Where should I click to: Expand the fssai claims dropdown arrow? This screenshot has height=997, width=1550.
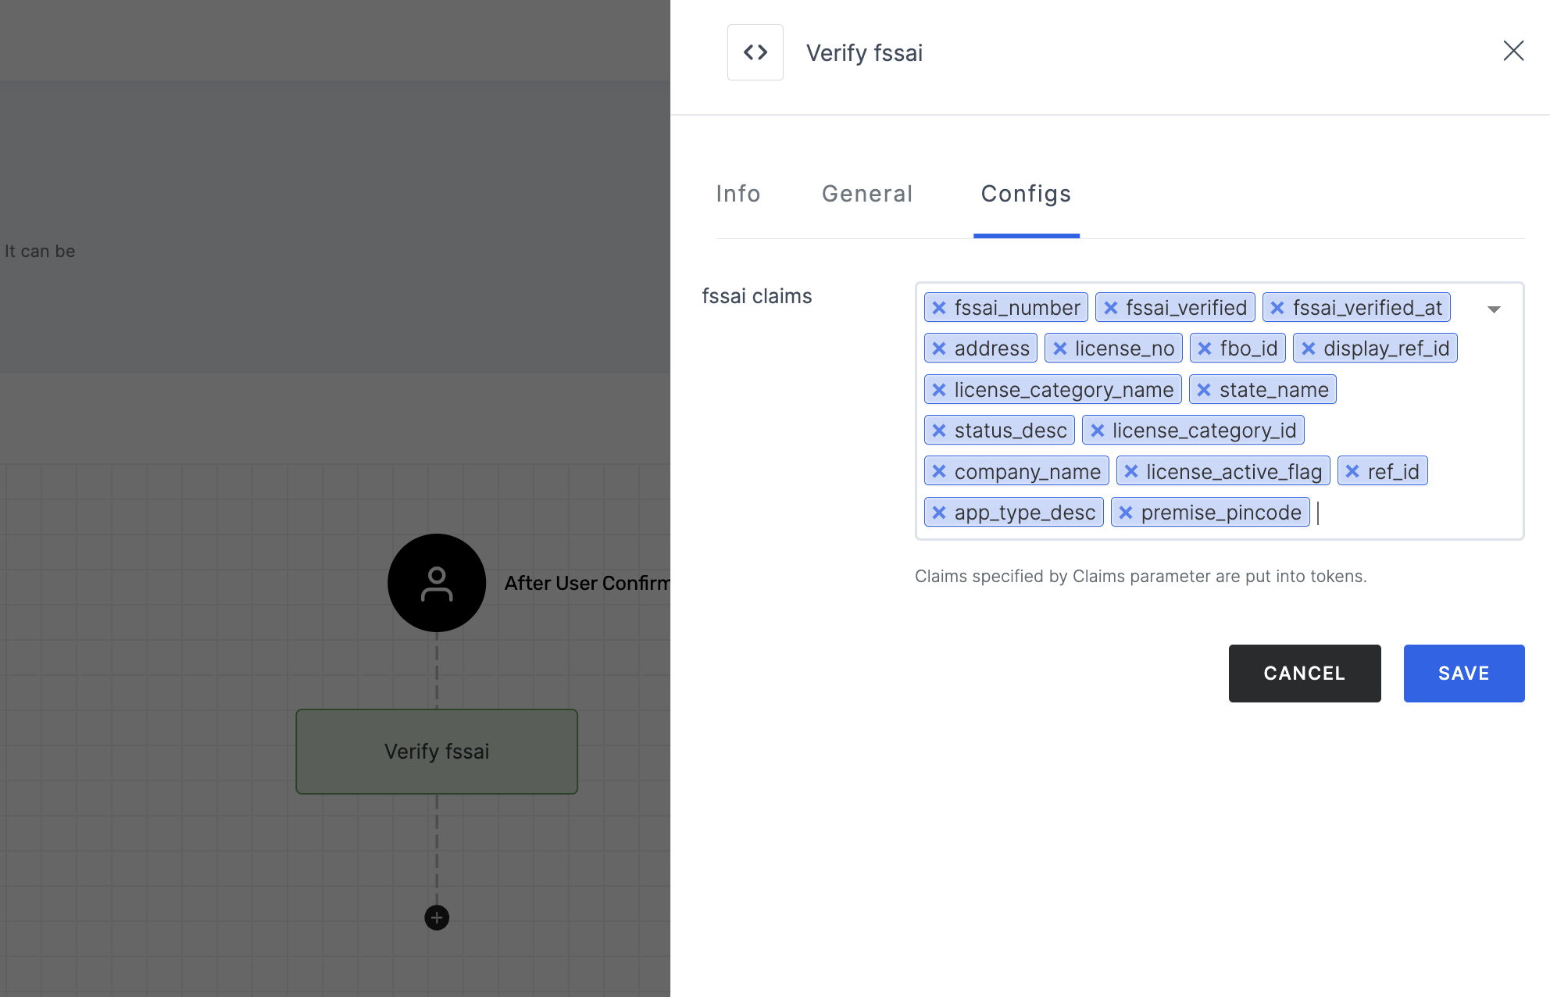pos(1494,309)
